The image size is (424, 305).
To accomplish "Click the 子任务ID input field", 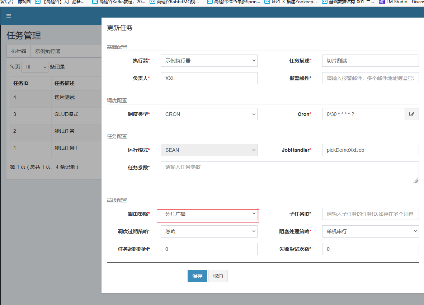I will 371,214.
